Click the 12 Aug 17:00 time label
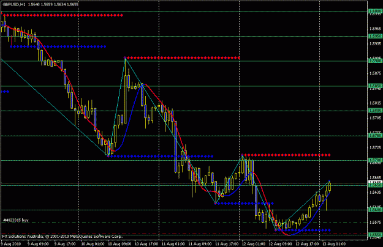 click(x=307, y=244)
